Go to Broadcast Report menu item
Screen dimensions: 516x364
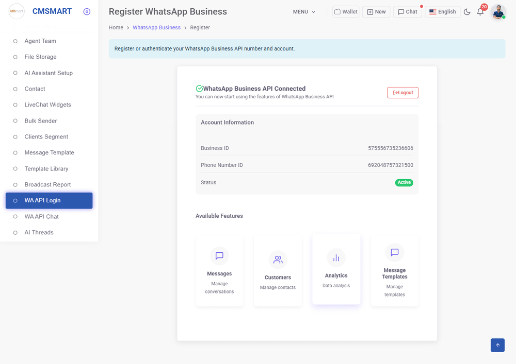pos(47,185)
